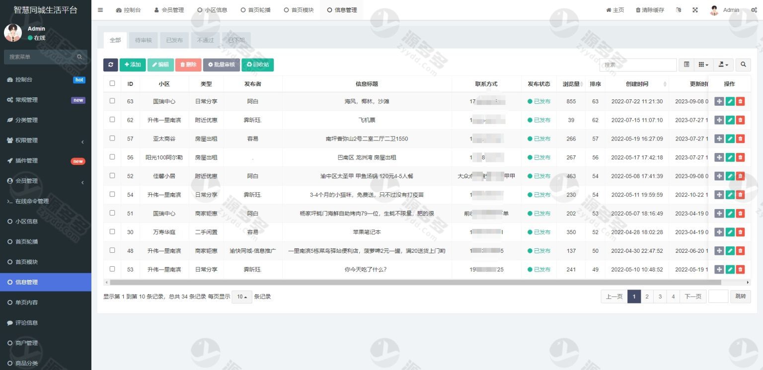Click the drag-move icon for row ID 52
Image resolution: width=763 pixels, height=370 pixels.
pyautogui.click(x=719, y=176)
